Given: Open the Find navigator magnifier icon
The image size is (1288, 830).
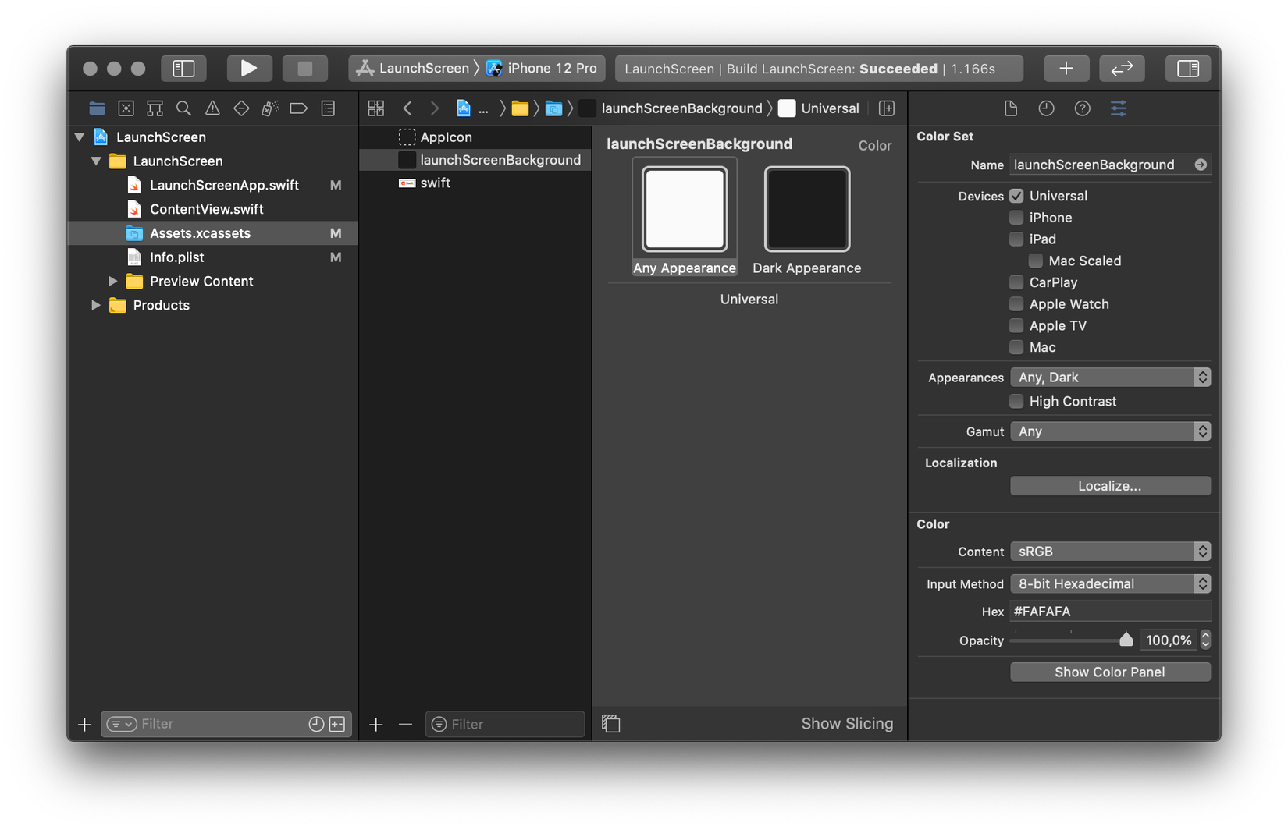Looking at the screenshot, I should pyautogui.click(x=183, y=108).
